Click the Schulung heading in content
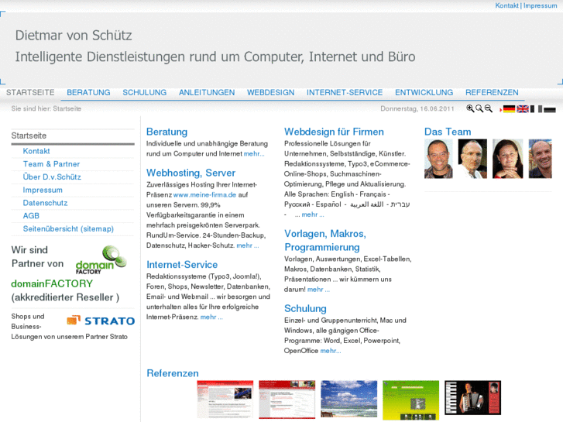 tap(305, 308)
